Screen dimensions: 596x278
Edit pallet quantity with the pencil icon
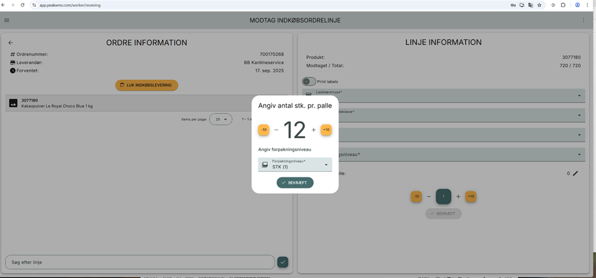[x=575, y=174]
